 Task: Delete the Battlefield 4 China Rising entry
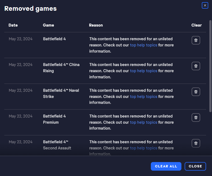coord(196,66)
